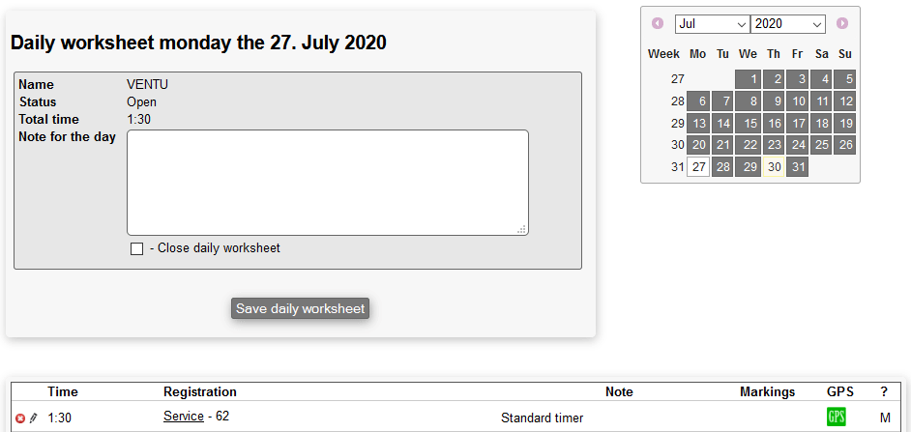Viewport: 911px width, 432px height.
Task: Click the pencil edit icon for the 1:30 entry
Action: click(x=34, y=418)
